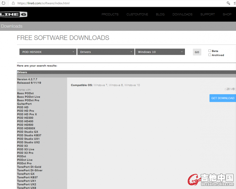
Task: Expand the Drivers software type dropdown
Action: tap(106, 52)
